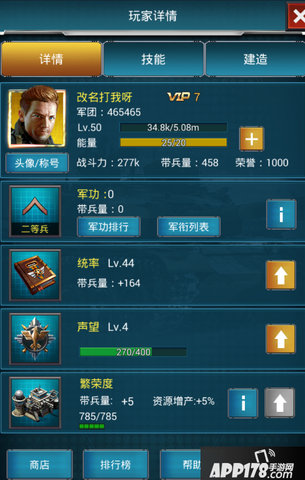Switch to the 技能 tab

pyautogui.click(x=154, y=59)
